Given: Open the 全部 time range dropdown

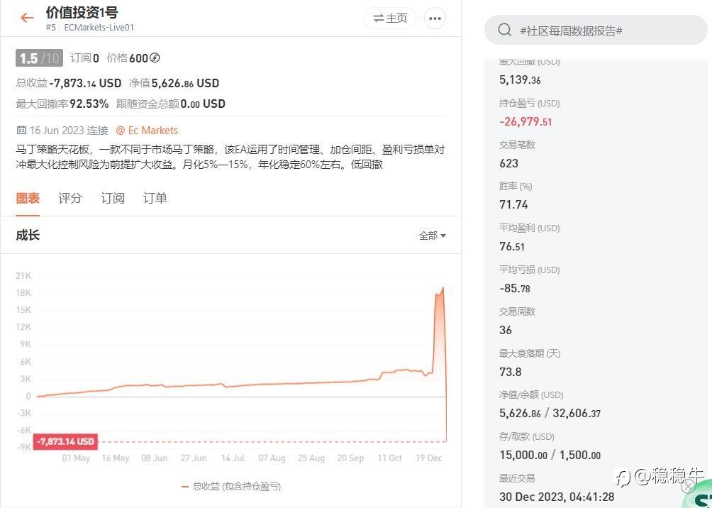Looking at the screenshot, I should [x=432, y=236].
